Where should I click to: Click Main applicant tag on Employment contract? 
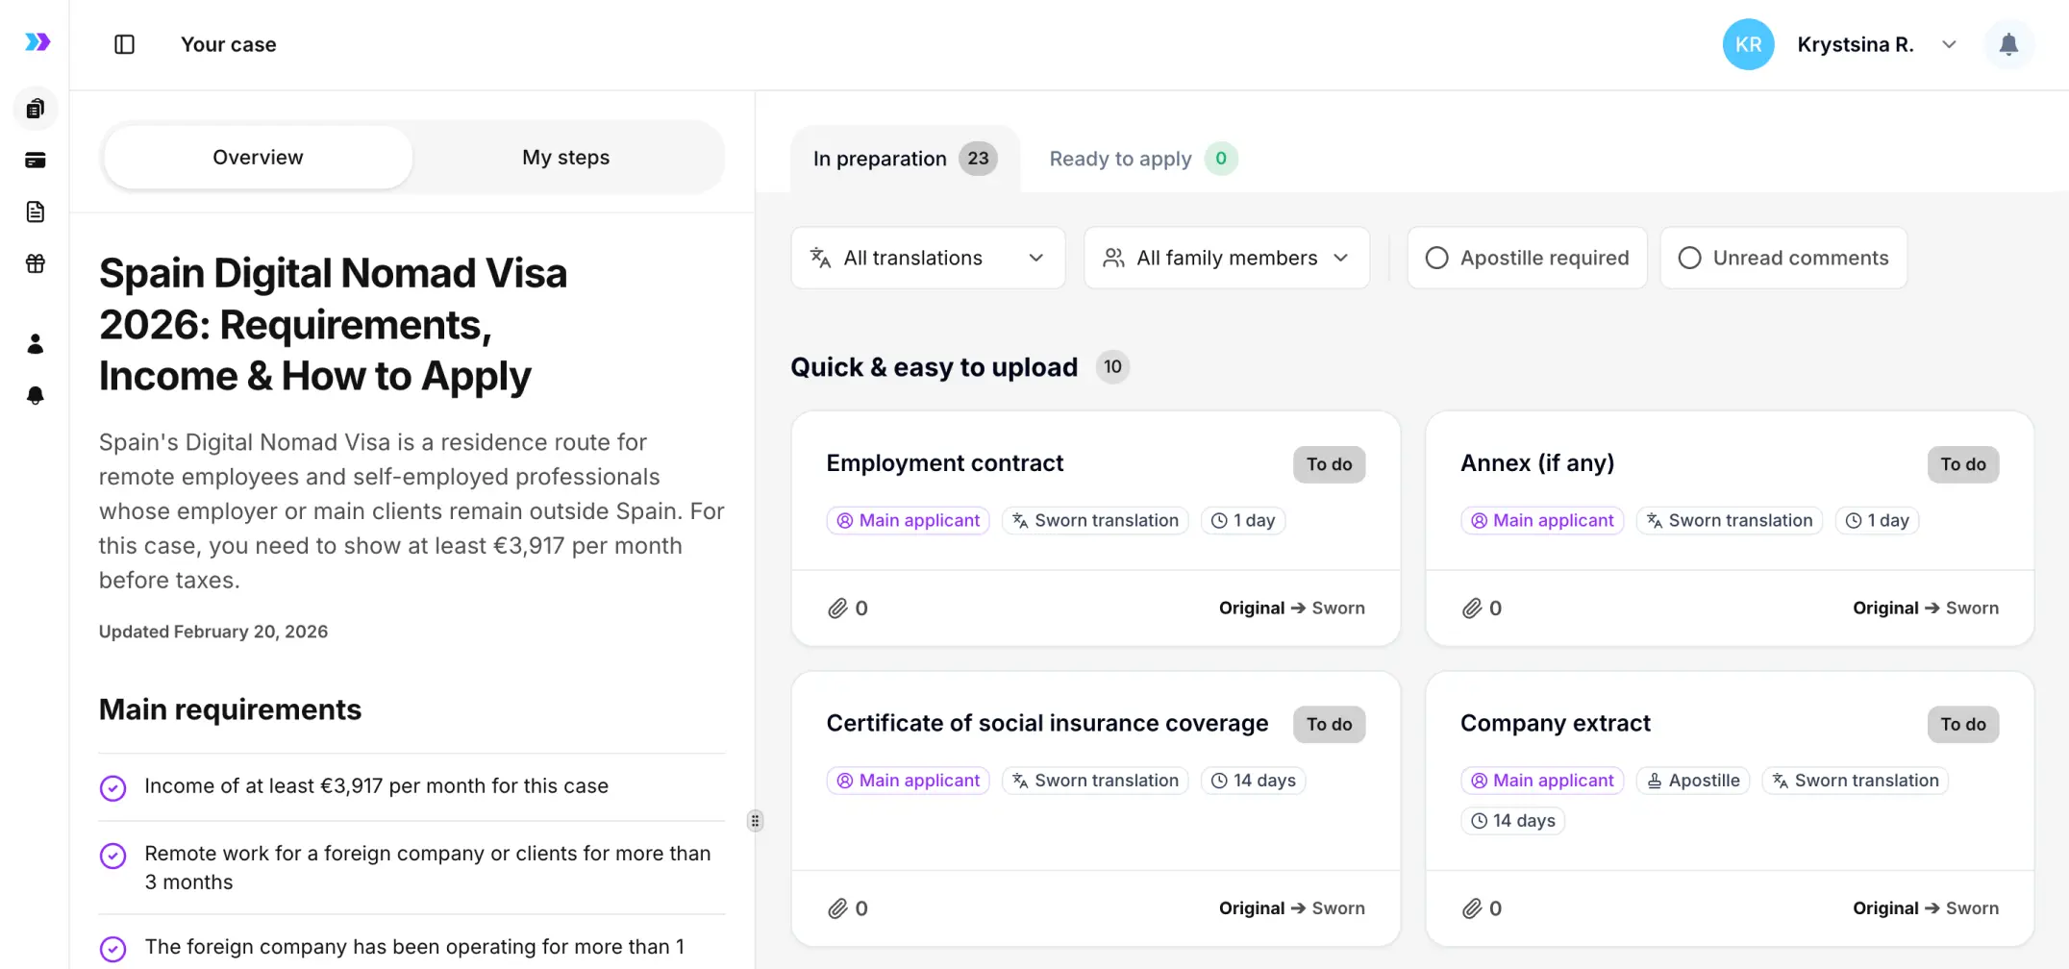coord(909,520)
